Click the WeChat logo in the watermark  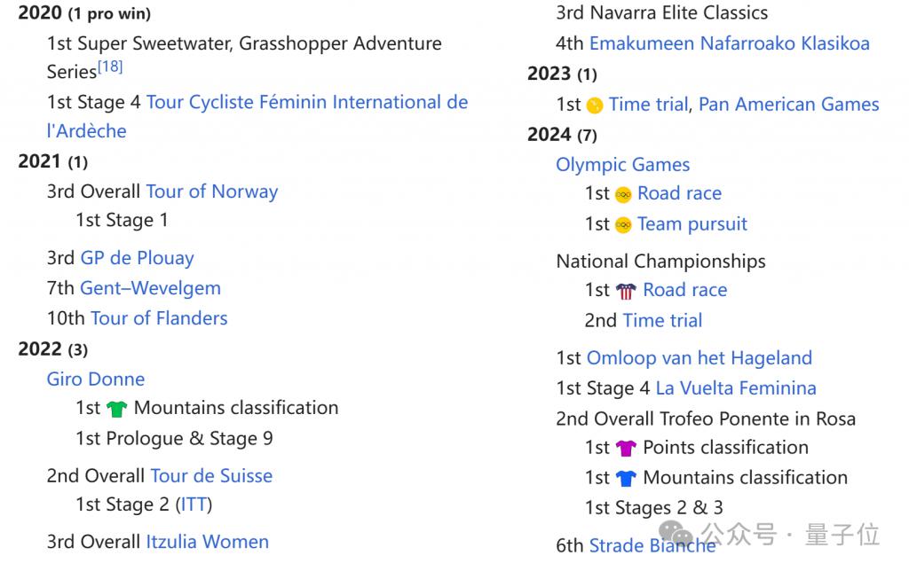(682, 535)
